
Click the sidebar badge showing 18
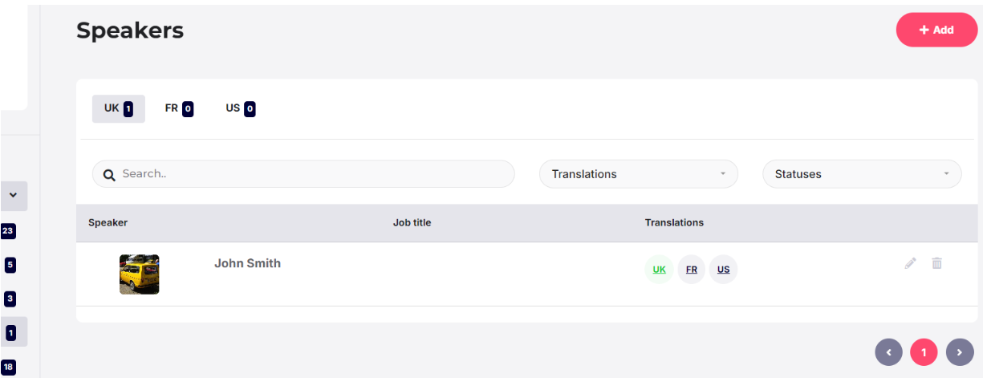pos(8,367)
